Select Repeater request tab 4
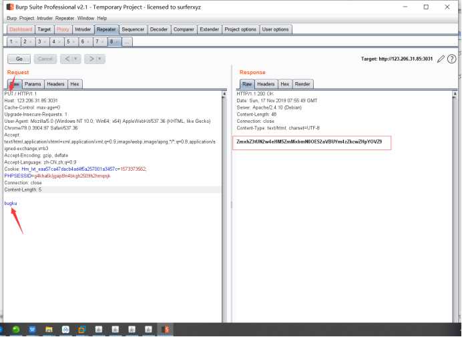 [57, 42]
